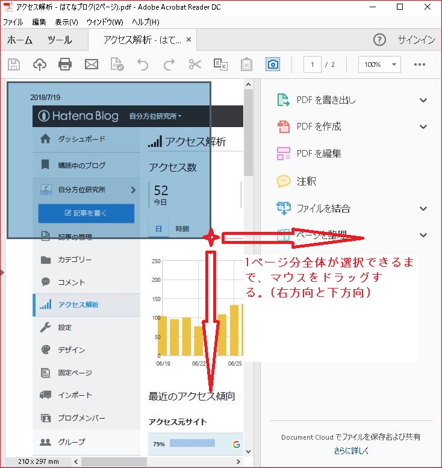Image resolution: width=442 pixels, height=468 pixels.
Task: Click 設定 in the PDF page
Action: pyautogui.click(x=65, y=328)
